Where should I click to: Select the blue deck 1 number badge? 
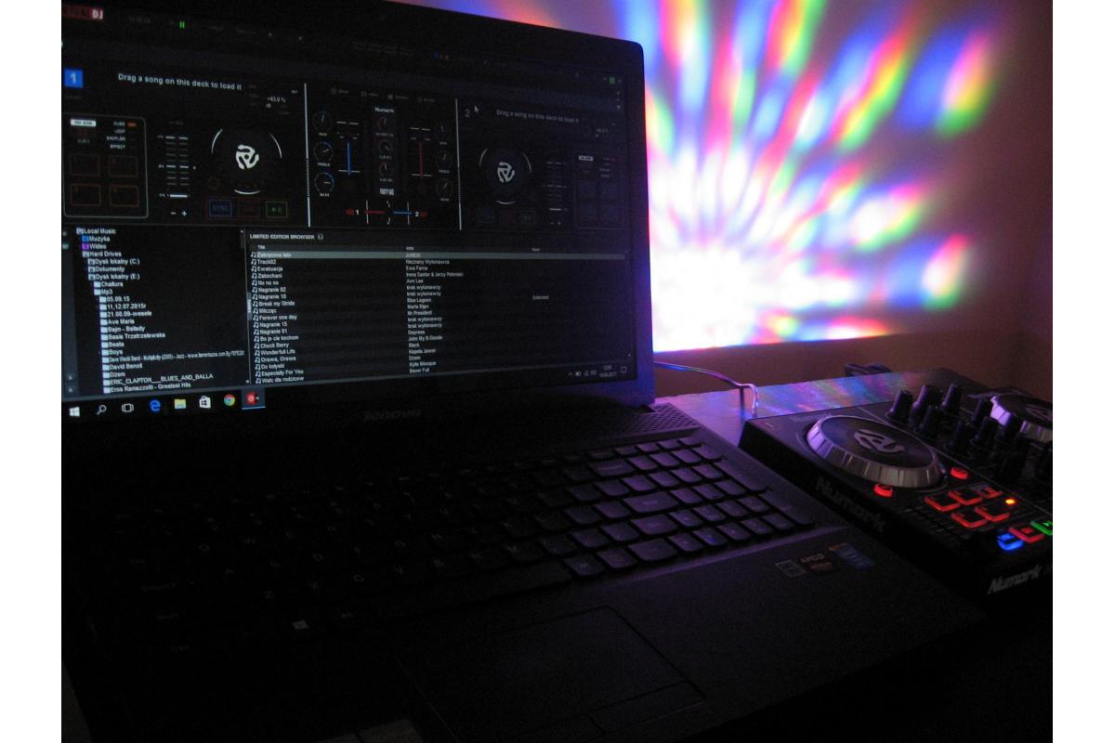point(73,78)
